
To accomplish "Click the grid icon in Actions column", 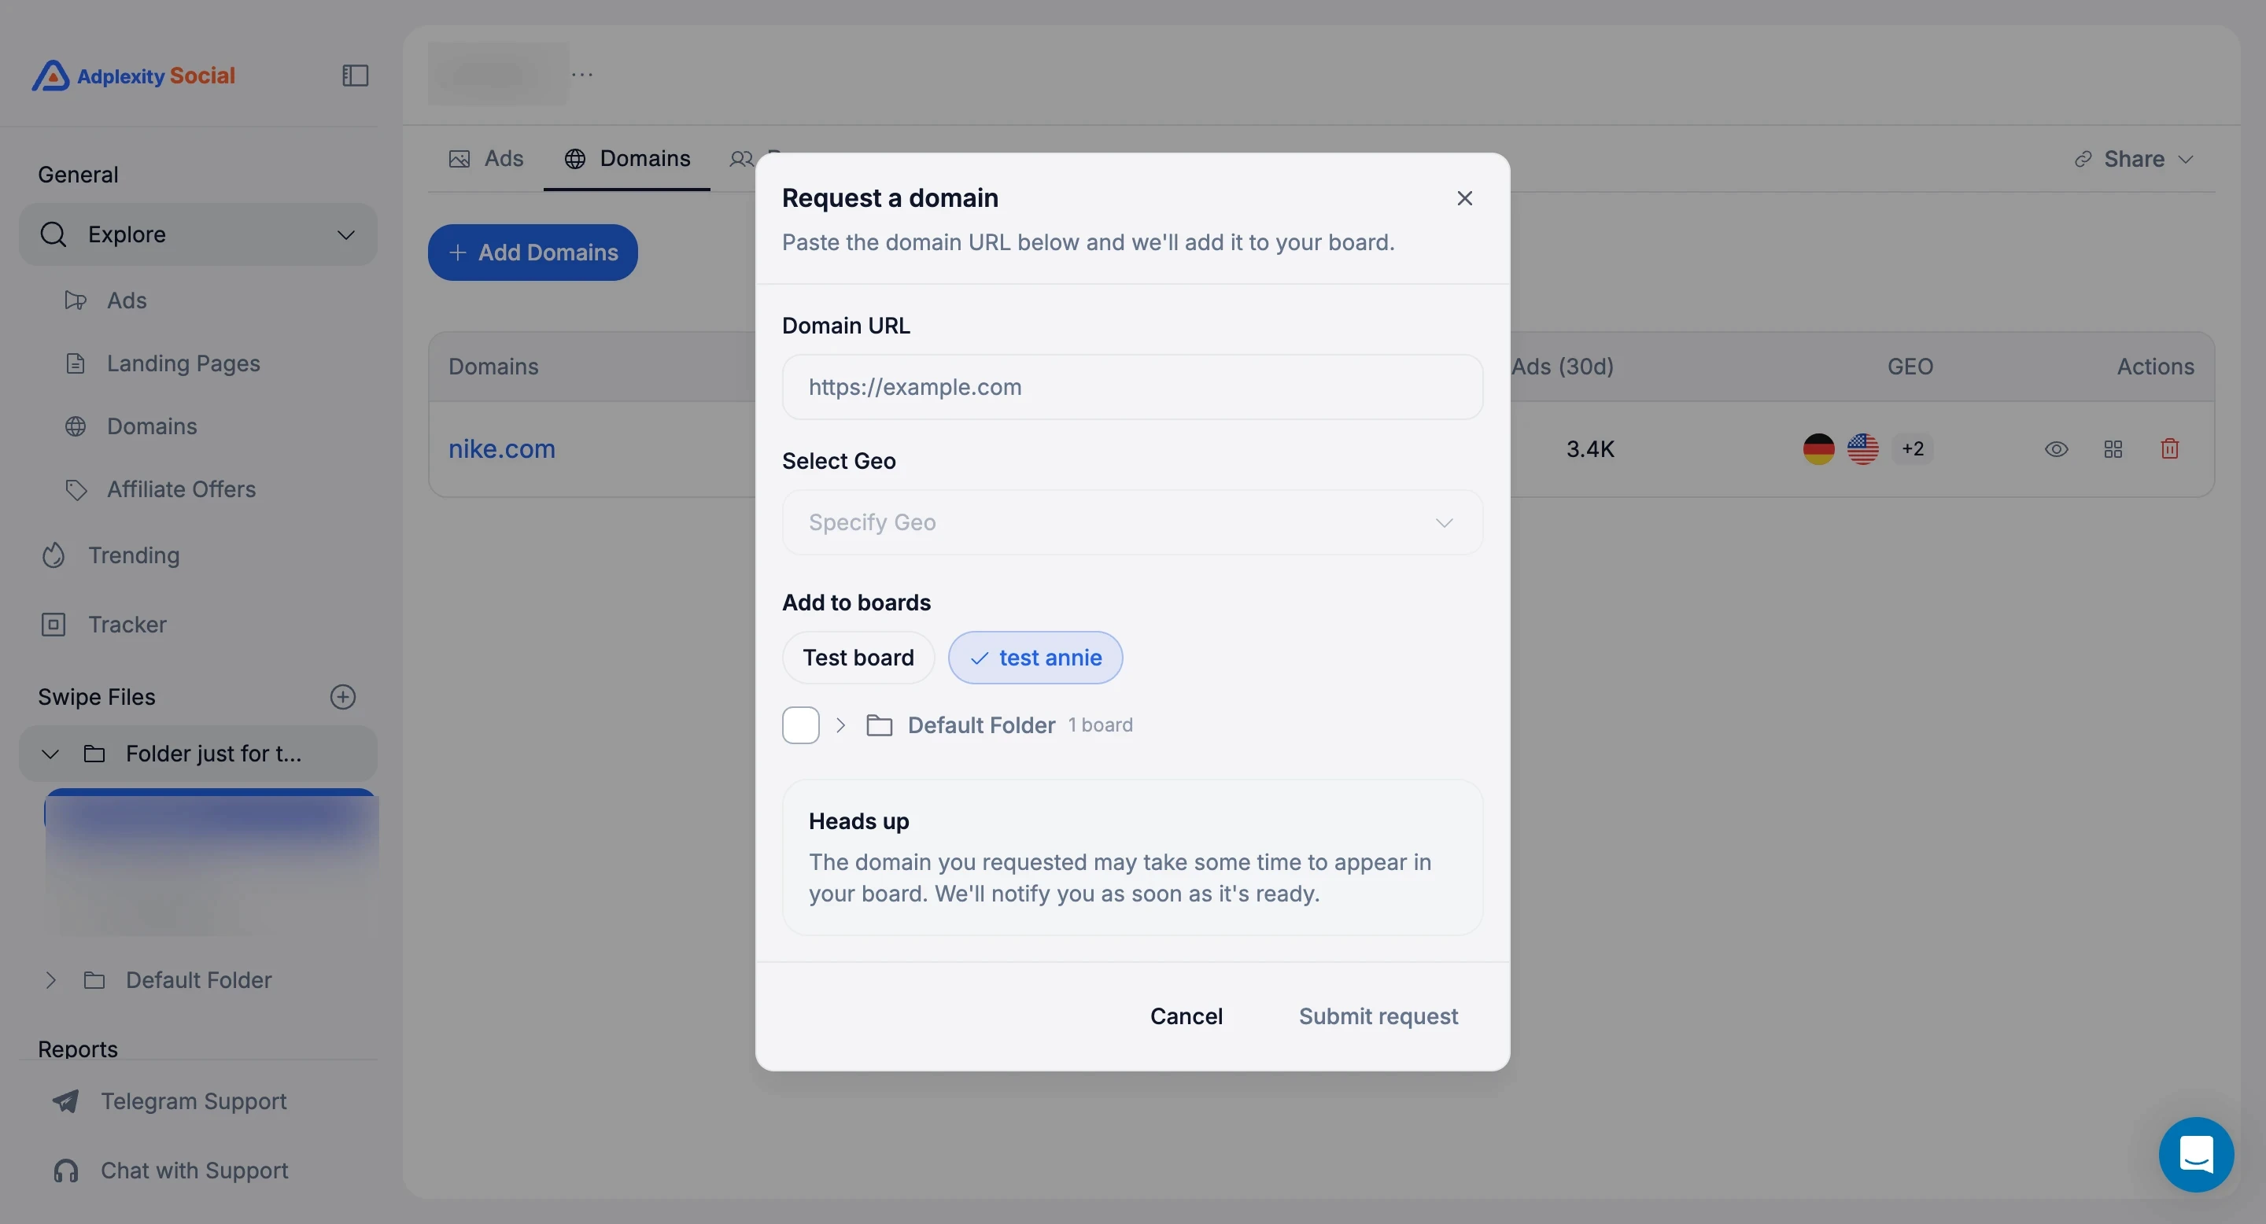I will click(x=2113, y=449).
